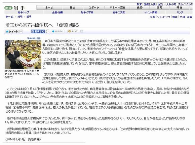Open the 社会 navigation tab

point(73,8)
